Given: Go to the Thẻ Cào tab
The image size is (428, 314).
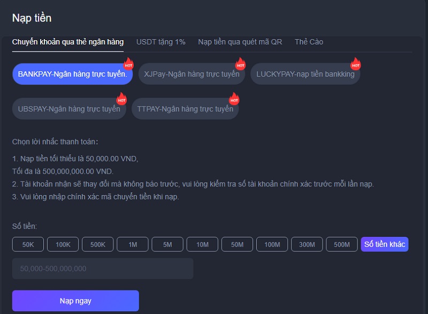Looking at the screenshot, I should (x=309, y=42).
